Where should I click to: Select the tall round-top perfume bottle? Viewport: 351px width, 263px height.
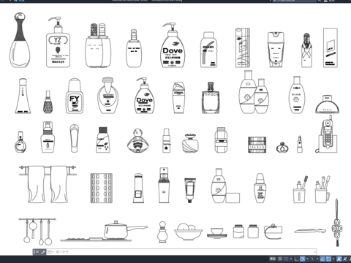[20, 40]
